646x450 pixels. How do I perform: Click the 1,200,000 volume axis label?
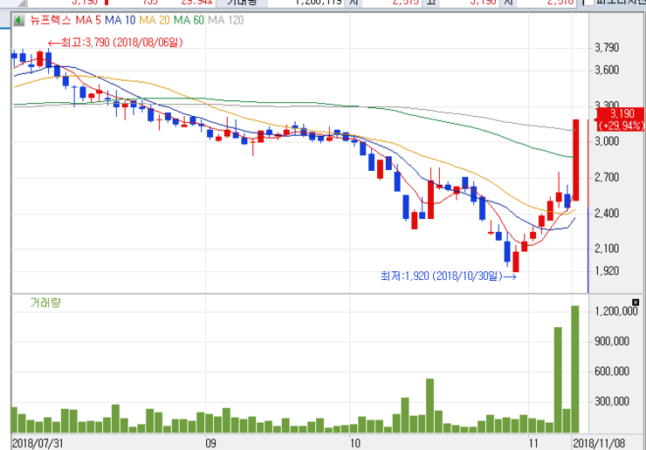[x=616, y=310]
